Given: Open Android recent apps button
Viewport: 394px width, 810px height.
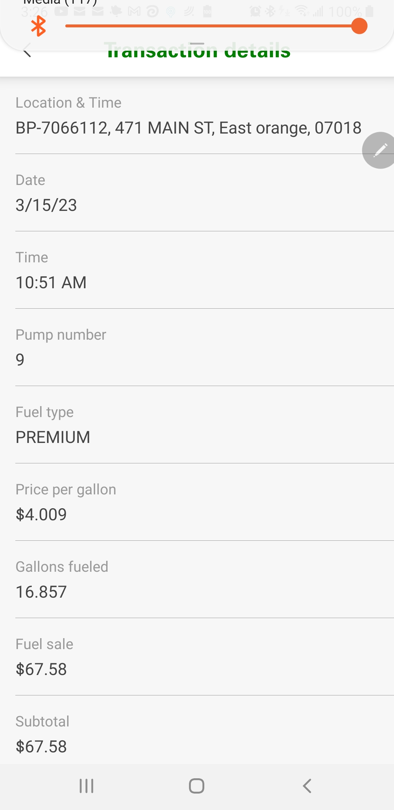Looking at the screenshot, I should click(x=86, y=786).
